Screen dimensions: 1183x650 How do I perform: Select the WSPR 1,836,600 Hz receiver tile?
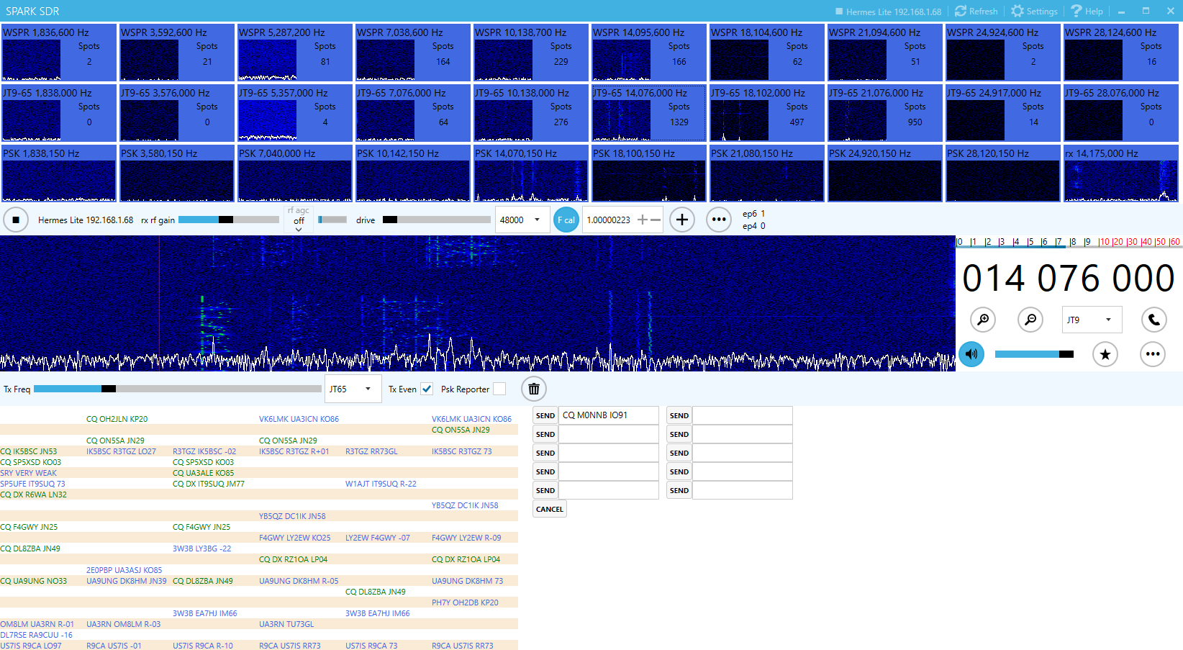[59, 53]
